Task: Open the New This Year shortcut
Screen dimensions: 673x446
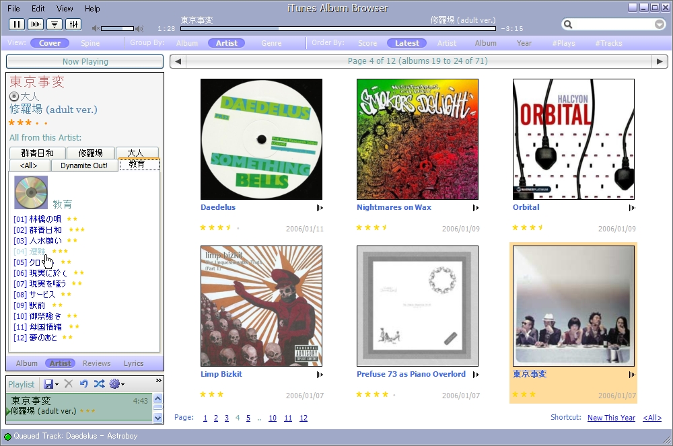Action: tap(611, 418)
